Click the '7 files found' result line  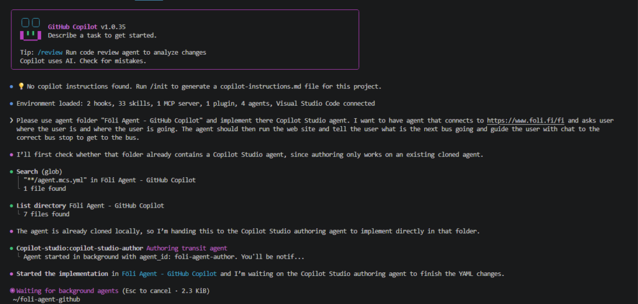tap(46, 214)
